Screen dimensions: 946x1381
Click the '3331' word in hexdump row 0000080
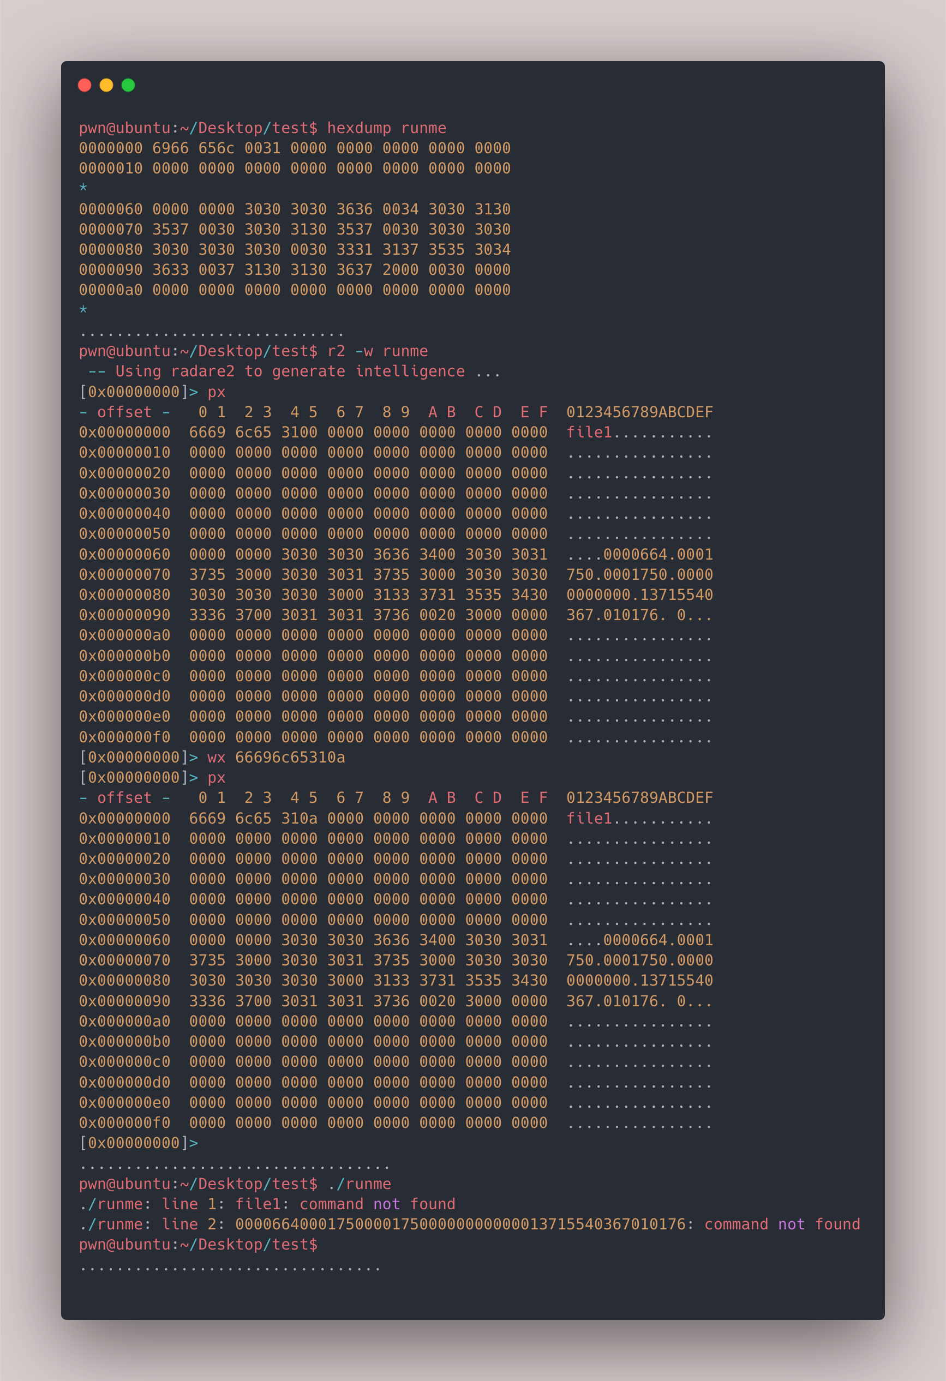click(x=354, y=250)
